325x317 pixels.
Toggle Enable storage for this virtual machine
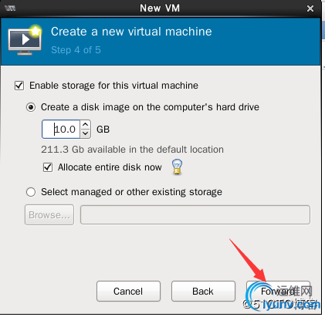coord(19,86)
